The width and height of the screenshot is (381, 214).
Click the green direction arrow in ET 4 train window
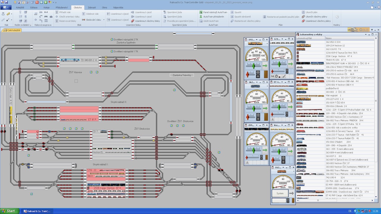pos(290,106)
